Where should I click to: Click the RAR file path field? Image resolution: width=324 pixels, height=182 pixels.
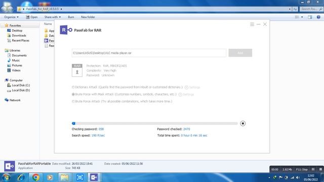point(149,53)
